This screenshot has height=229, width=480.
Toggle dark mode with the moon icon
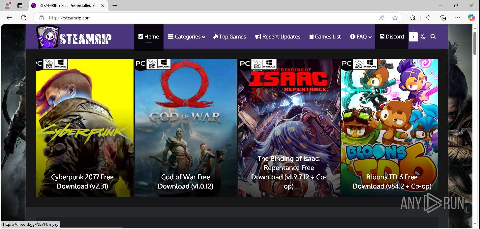pyautogui.click(x=424, y=37)
